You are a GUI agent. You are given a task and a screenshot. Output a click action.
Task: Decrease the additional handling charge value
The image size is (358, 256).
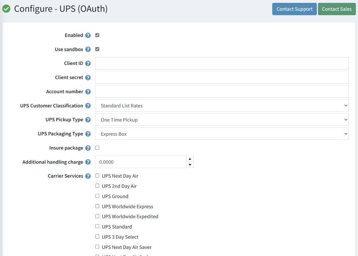(190, 165)
